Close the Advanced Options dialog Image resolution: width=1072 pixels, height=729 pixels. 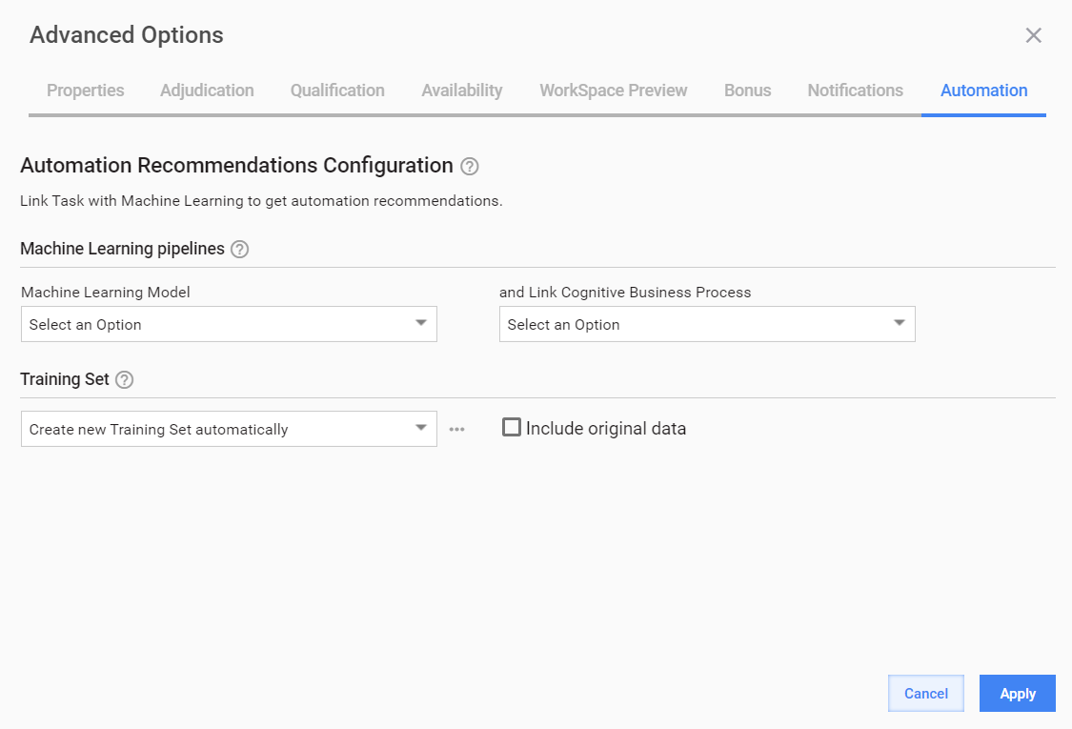point(1033,35)
